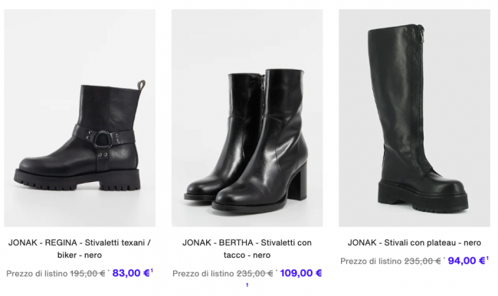Select the 83,00 € sale price
Screen dimensions: 498x296
click(131, 273)
